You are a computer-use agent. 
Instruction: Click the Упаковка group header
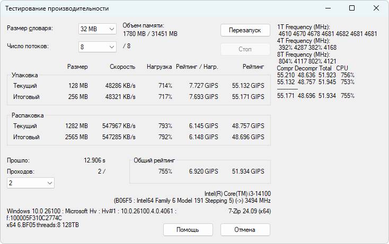click(25, 75)
